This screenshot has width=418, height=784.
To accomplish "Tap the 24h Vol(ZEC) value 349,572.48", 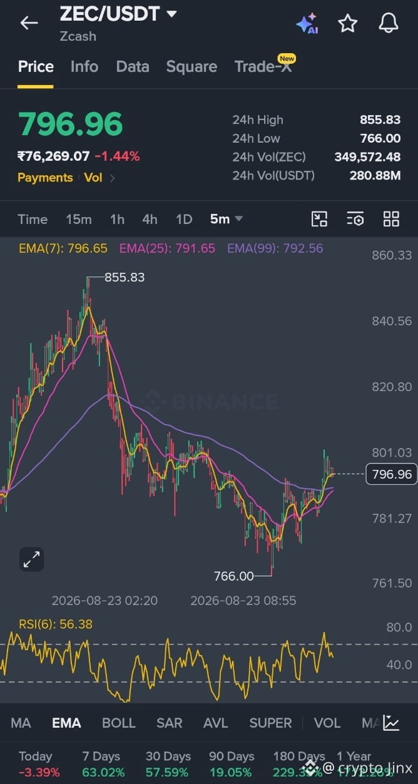I will tap(367, 157).
